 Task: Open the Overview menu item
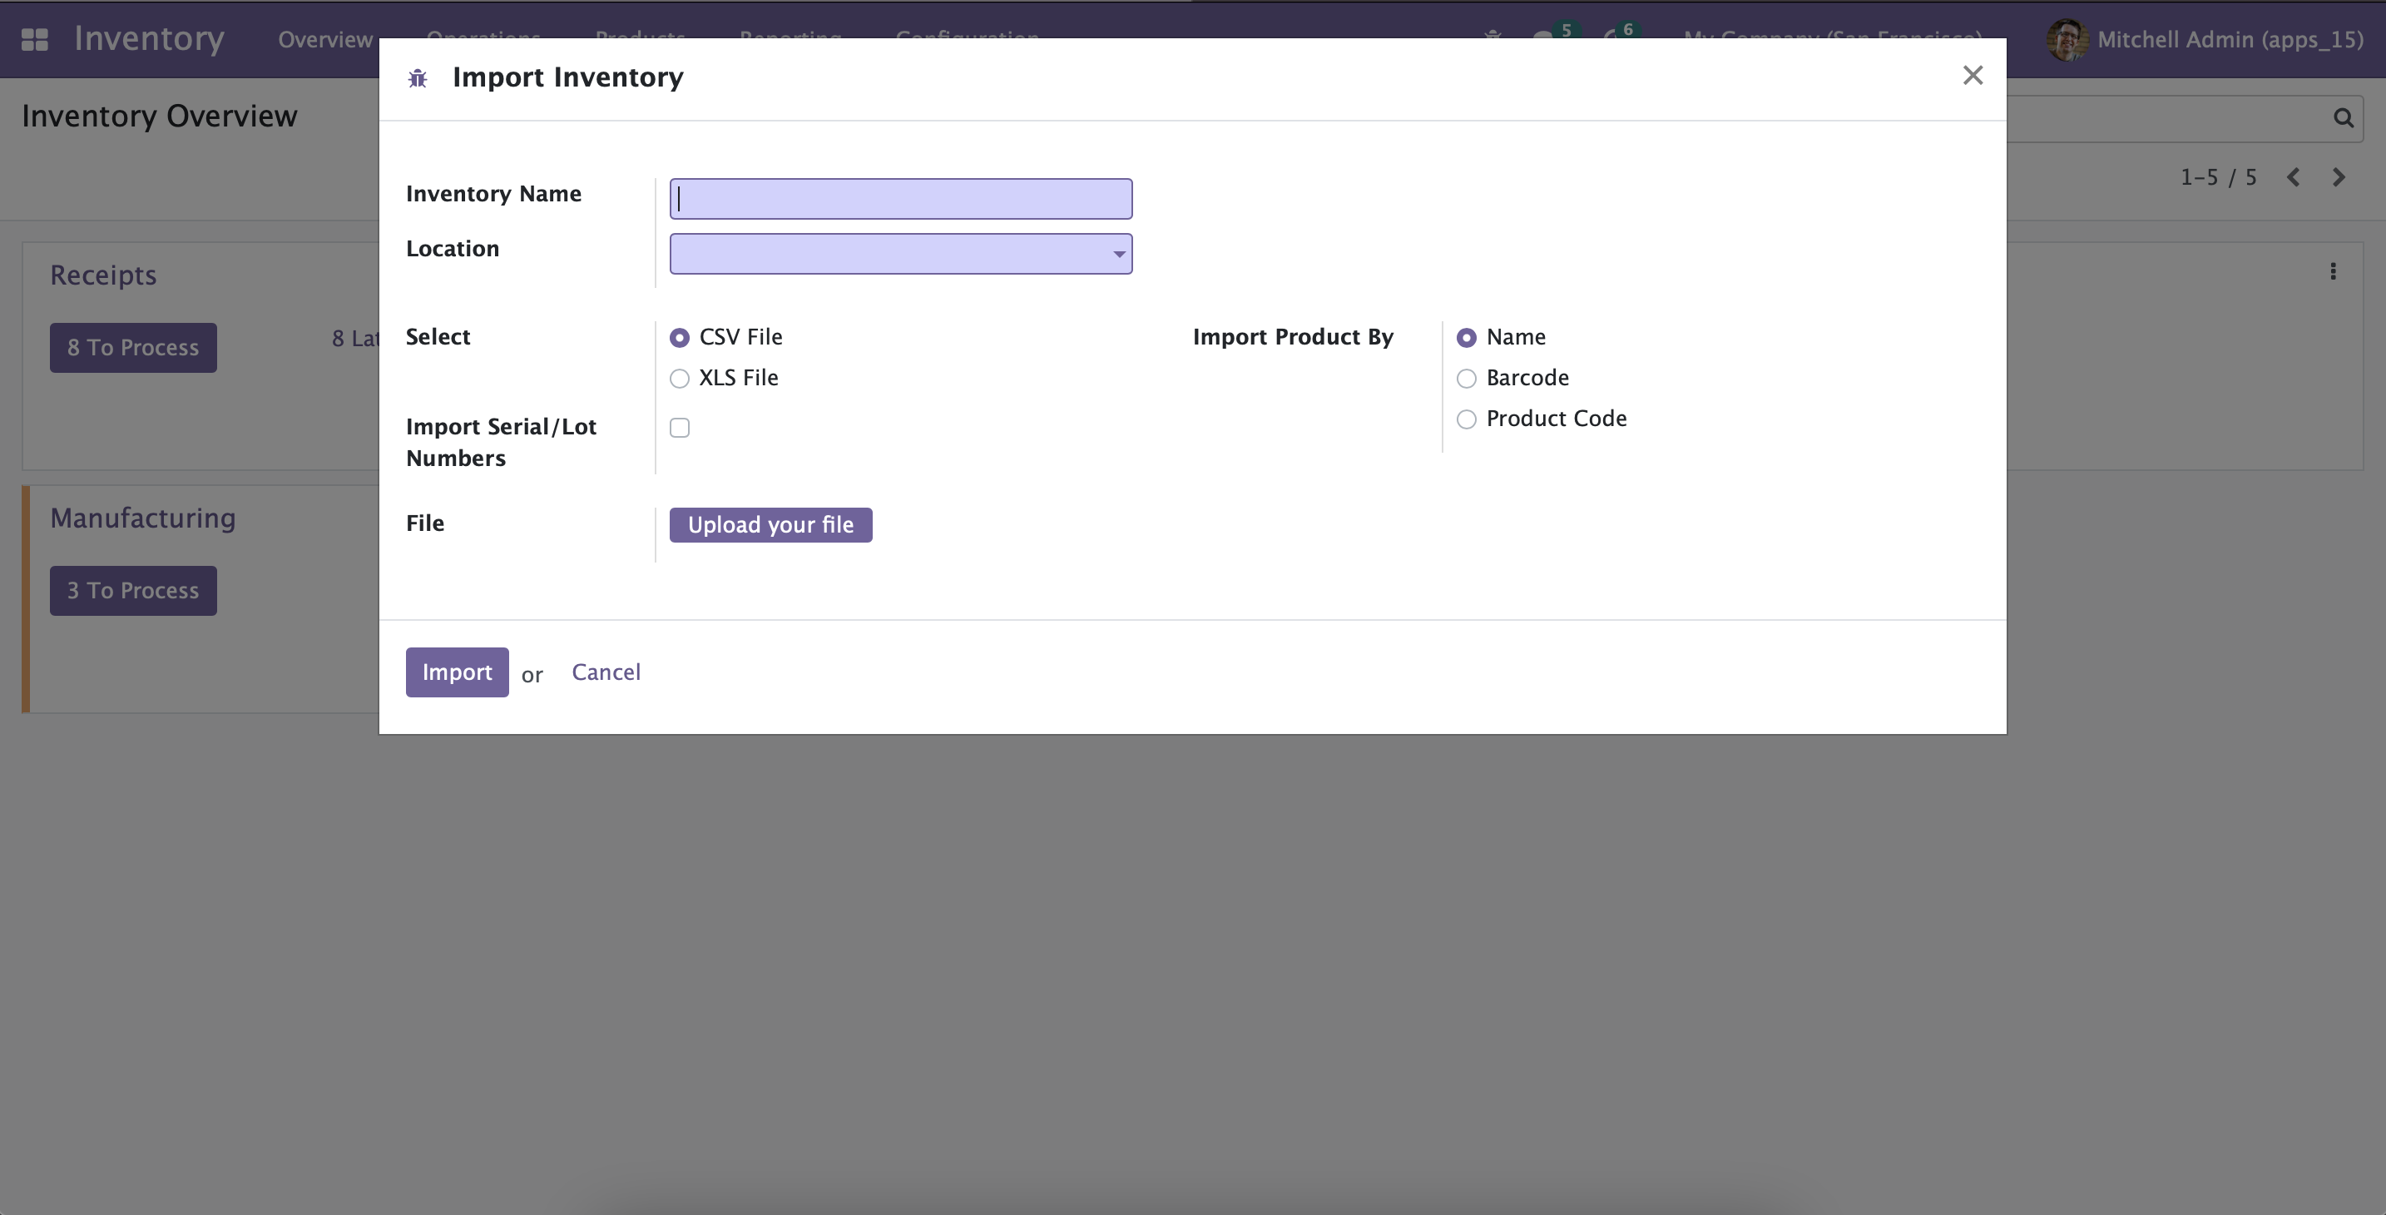point(325,39)
